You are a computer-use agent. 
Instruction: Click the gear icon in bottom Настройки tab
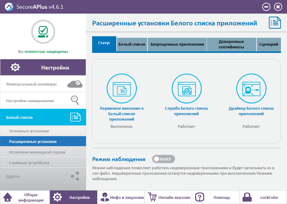click(57, 197)
